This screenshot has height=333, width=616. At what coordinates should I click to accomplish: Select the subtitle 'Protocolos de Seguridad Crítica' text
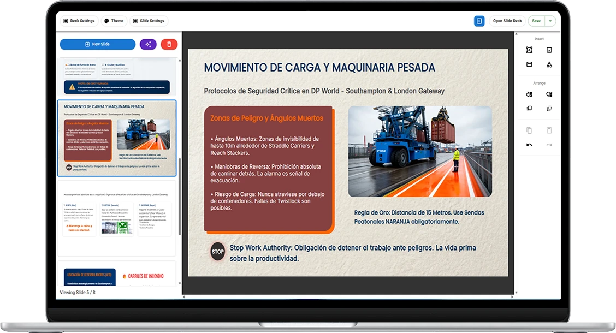[x=324, y=91]
